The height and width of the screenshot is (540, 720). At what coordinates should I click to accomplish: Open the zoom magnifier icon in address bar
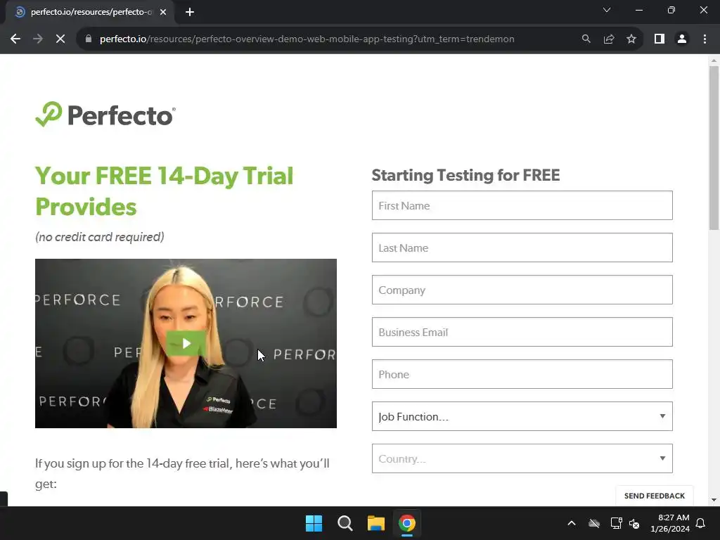click(x=586, y=39)
